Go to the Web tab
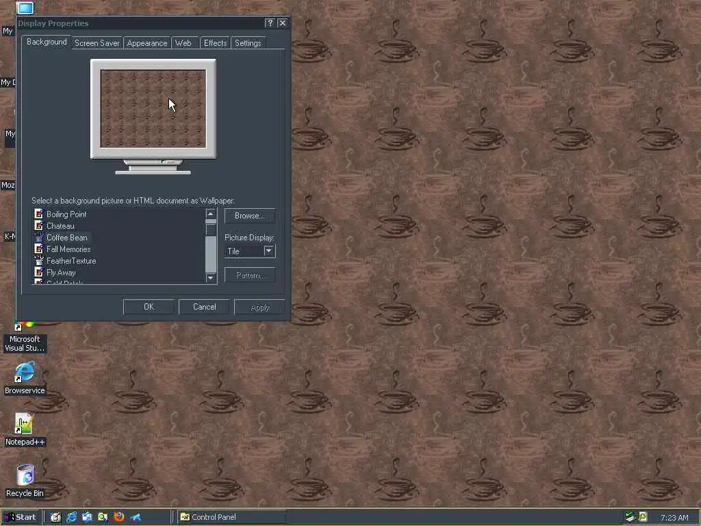This screenshot has width=701, height=526. (183, 43)
